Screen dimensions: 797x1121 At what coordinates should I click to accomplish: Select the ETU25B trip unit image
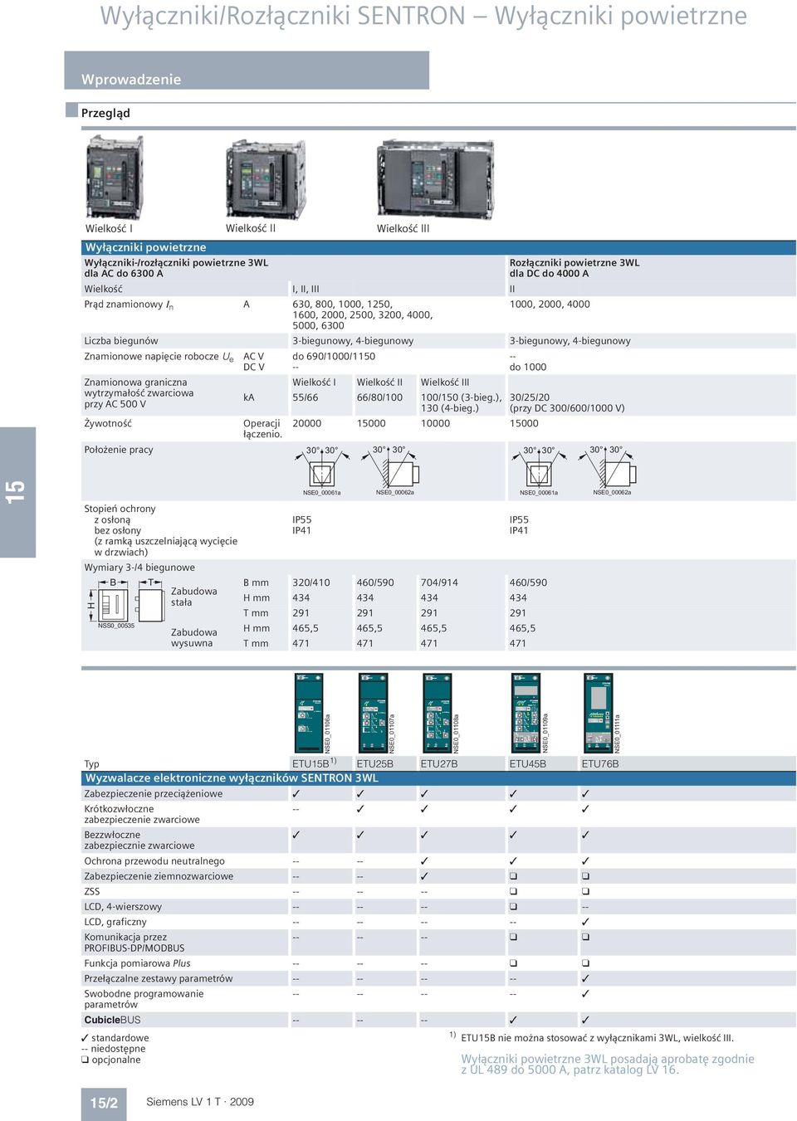[x=373, y=713]
